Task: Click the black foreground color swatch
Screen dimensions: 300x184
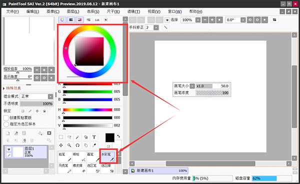Action: click(x=110, y=137)
